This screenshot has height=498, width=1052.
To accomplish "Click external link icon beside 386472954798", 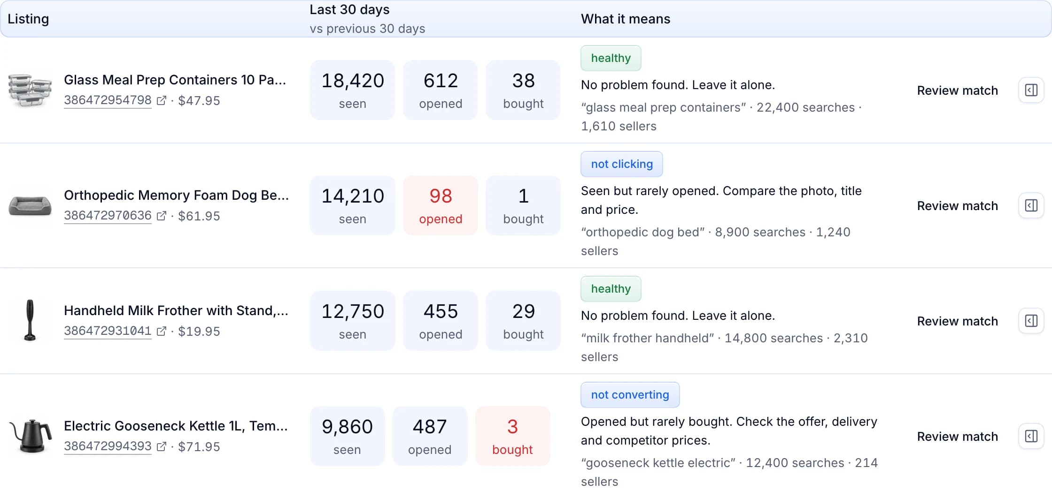I will [161, 100].
